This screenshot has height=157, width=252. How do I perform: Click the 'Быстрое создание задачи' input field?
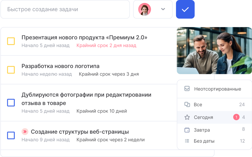[65, 9]
